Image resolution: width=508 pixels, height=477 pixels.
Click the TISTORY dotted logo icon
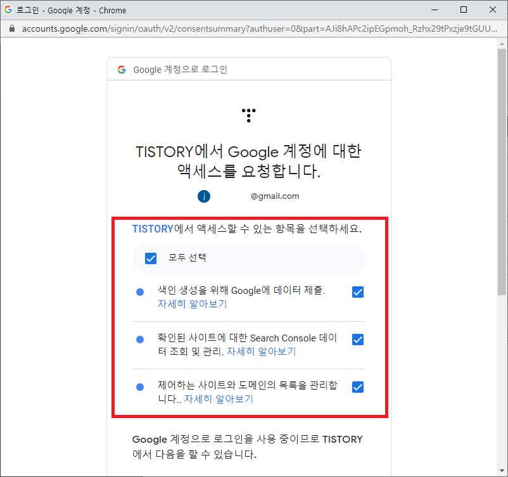click(x=248, y=115)
